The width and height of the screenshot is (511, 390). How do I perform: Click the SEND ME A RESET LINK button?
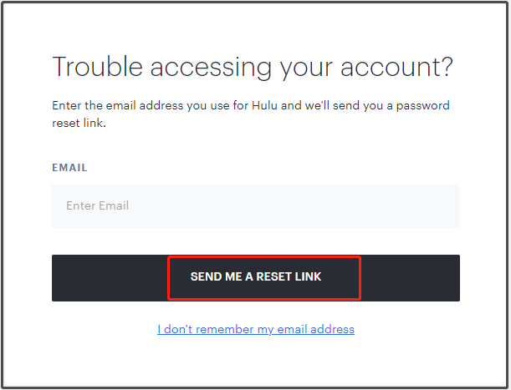click(256, 278)
